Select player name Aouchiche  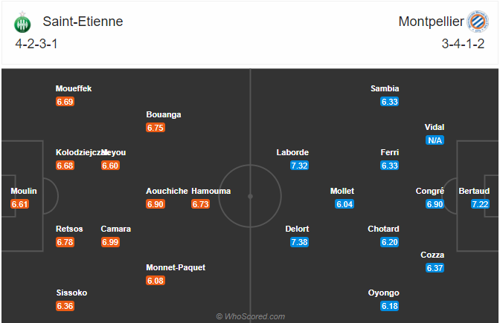pos(167,191)
